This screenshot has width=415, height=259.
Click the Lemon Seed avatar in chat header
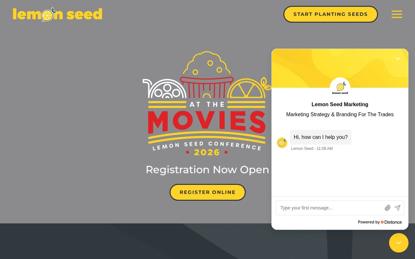pyautogui.click(x=340, y=88)
